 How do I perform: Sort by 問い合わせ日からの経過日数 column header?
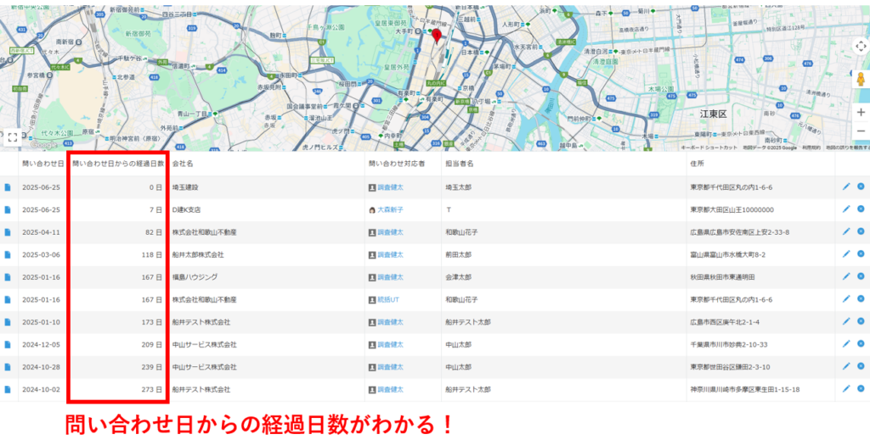(118, 164)
